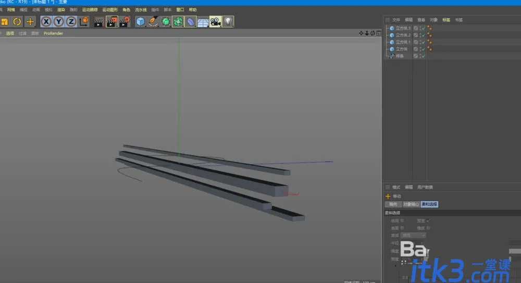Open the 衰减 dropdown
Viewport: 521px width, 283px height.
[x=413, y=236]
